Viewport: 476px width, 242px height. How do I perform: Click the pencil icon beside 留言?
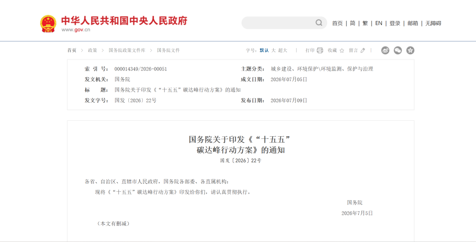point(363,50)
